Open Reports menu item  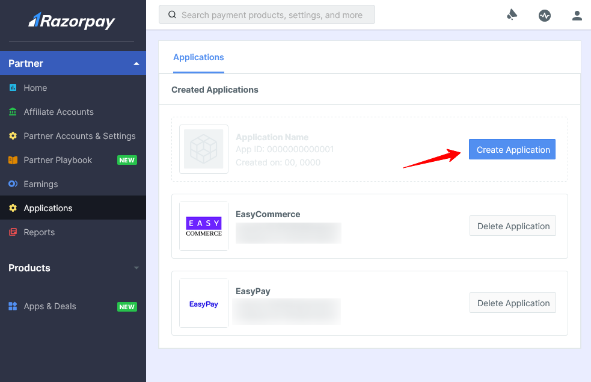point(73,232)
